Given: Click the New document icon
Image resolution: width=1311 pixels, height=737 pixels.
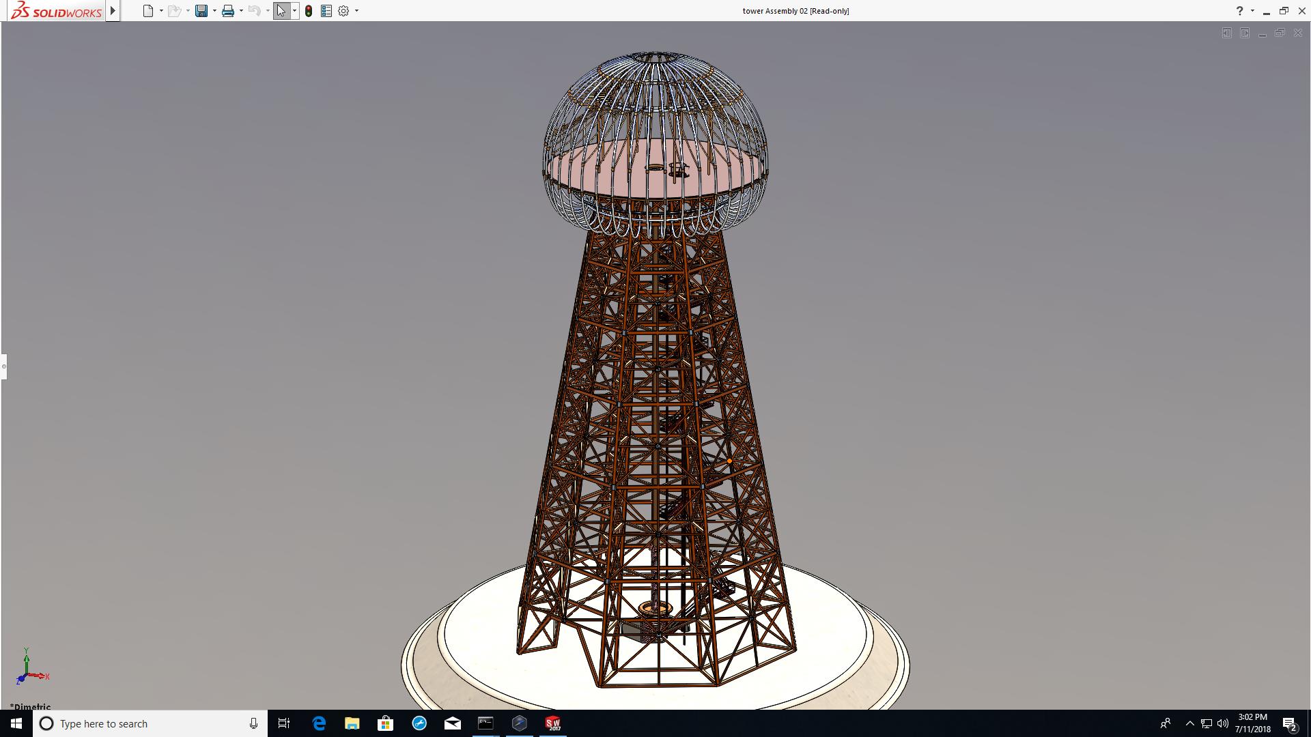Looking at the screenshot, I should (x=148, y=11).
